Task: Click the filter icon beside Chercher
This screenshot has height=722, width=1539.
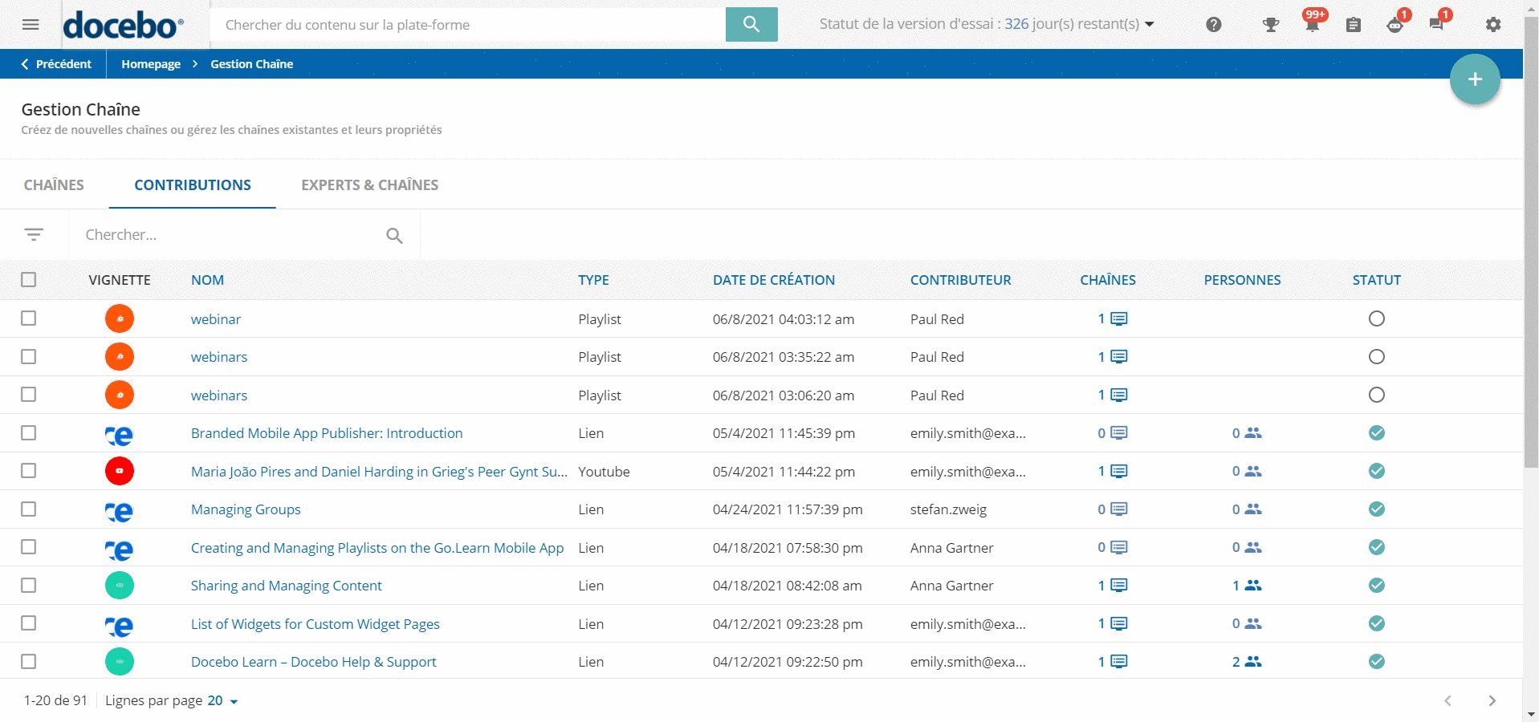Action: click(34, 234)
